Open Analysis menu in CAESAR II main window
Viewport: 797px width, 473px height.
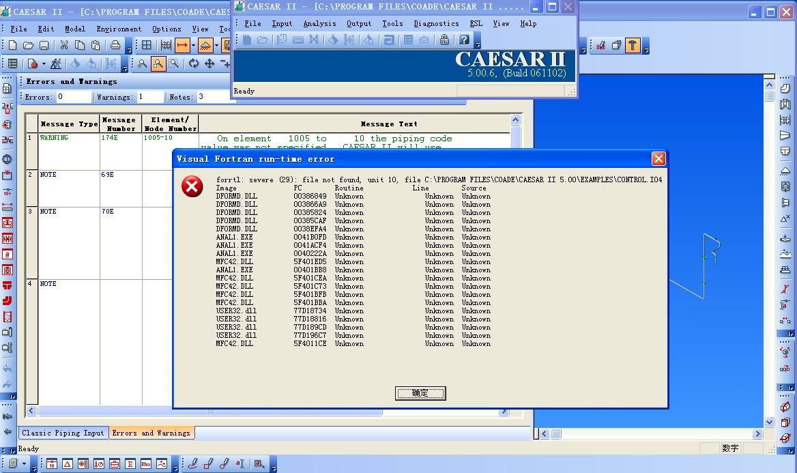tap(320, 23)
